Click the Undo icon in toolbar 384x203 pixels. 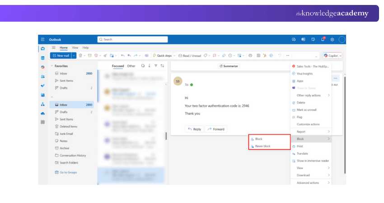(280, 55)
